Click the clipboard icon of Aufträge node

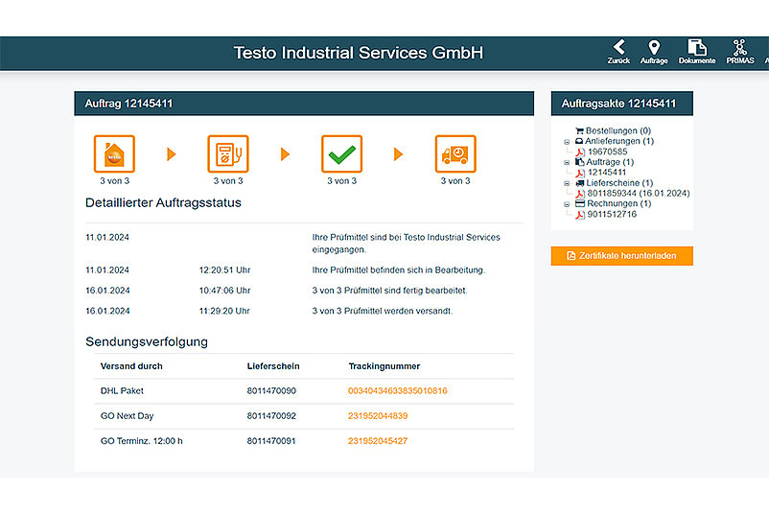click(580, 162)
